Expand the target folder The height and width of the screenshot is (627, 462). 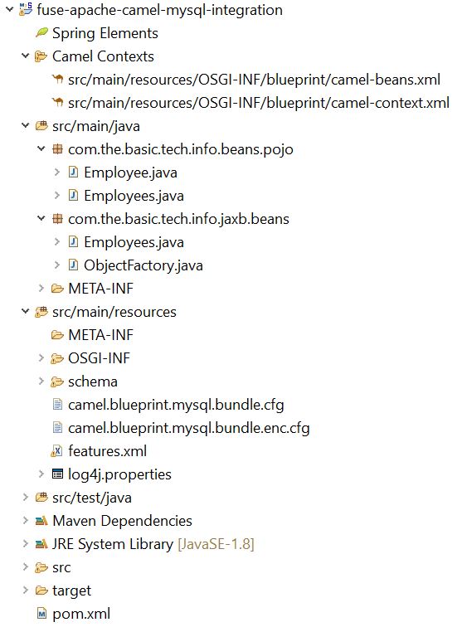(x=26, y=591)
